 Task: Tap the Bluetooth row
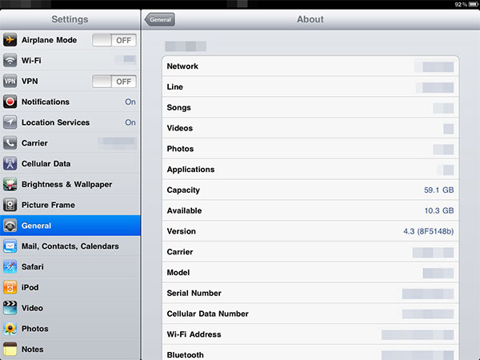[310, 353]
